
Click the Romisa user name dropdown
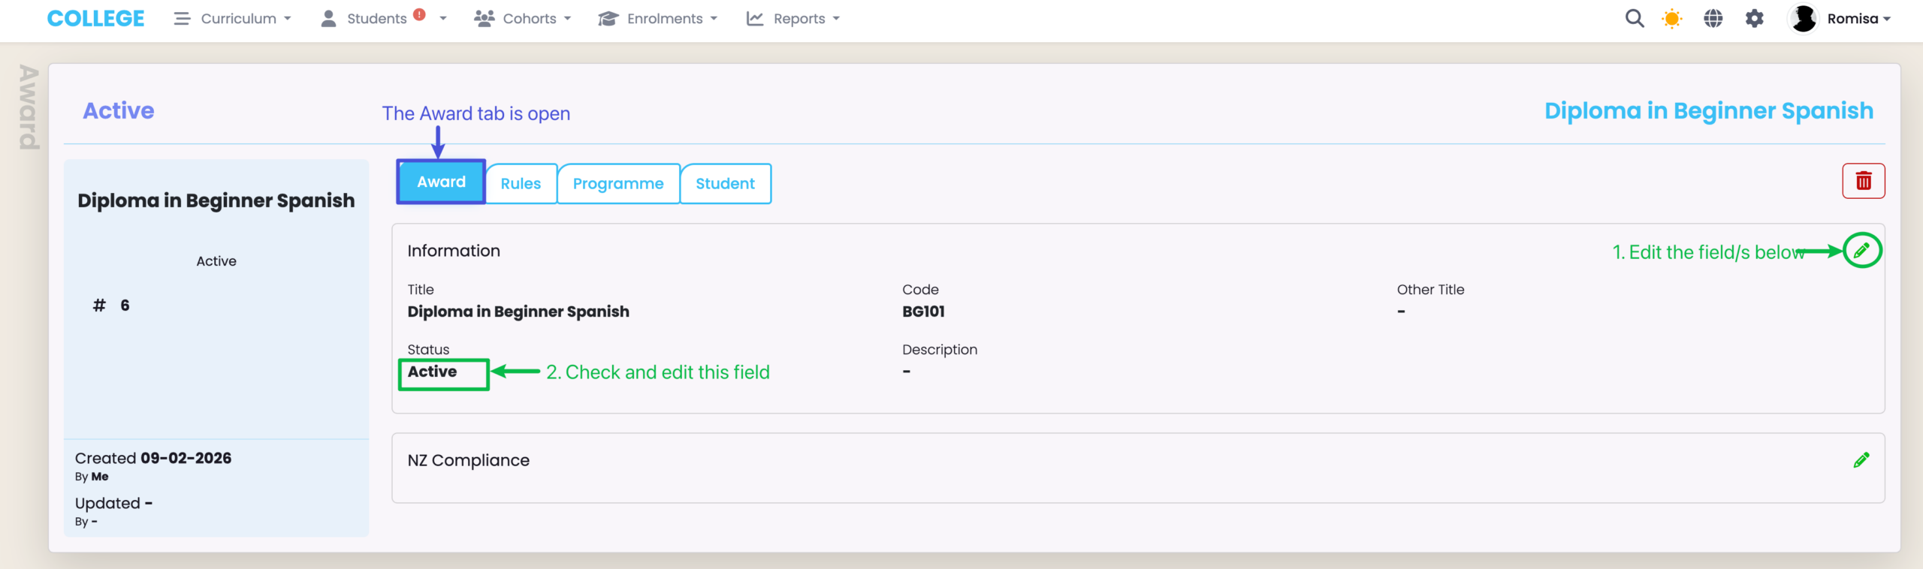(1858, 19)
